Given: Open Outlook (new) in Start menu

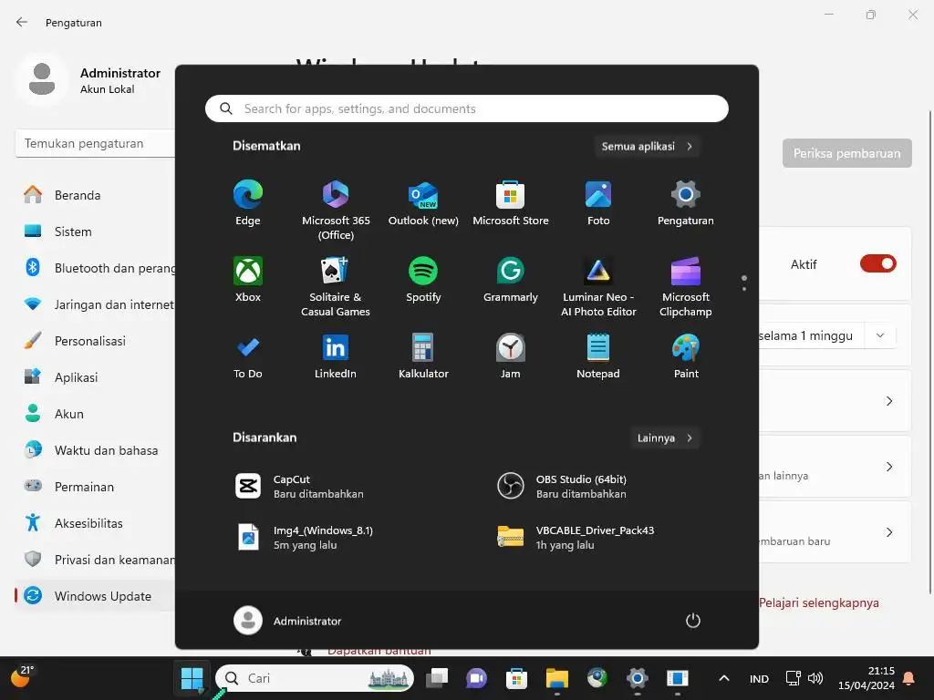Looking at the screenshot, I should 423,202.
